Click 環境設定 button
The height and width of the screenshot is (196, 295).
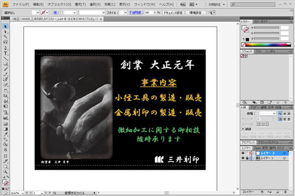(195, 12)
